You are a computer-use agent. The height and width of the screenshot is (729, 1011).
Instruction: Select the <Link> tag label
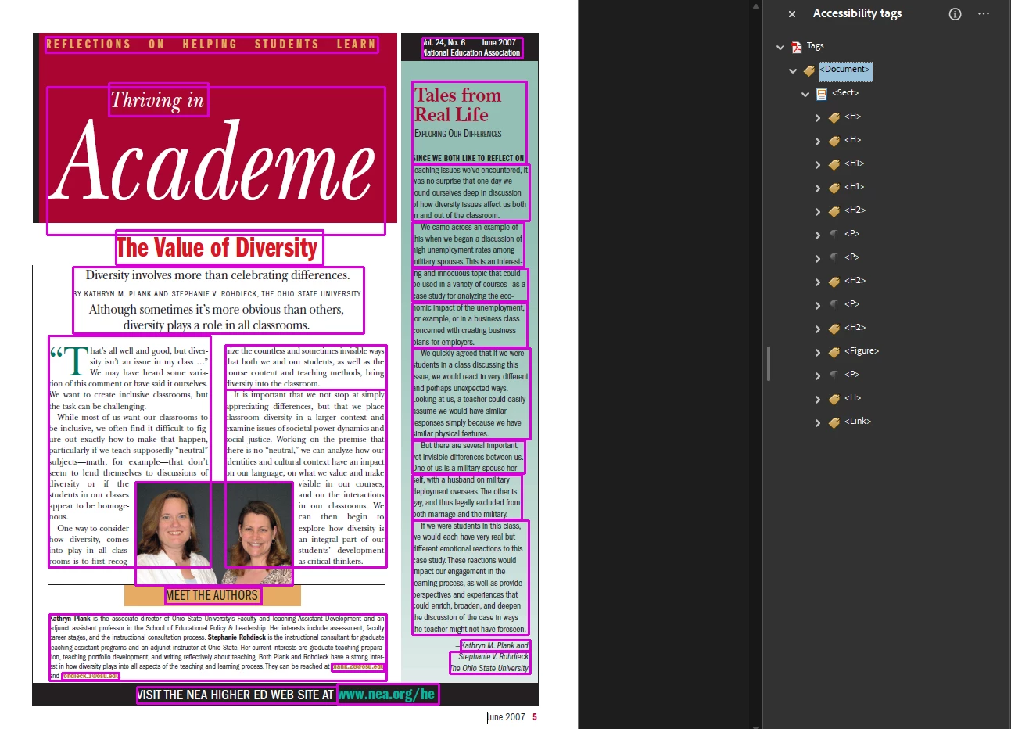coord(858,422)
